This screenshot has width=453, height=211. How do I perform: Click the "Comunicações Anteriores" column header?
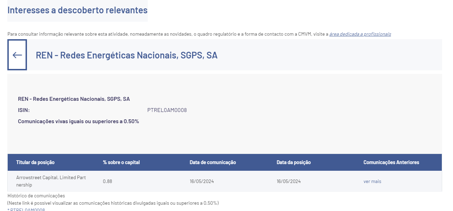point(391,162)
